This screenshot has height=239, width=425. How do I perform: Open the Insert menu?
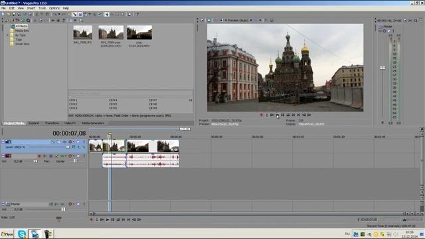[31, 8]
